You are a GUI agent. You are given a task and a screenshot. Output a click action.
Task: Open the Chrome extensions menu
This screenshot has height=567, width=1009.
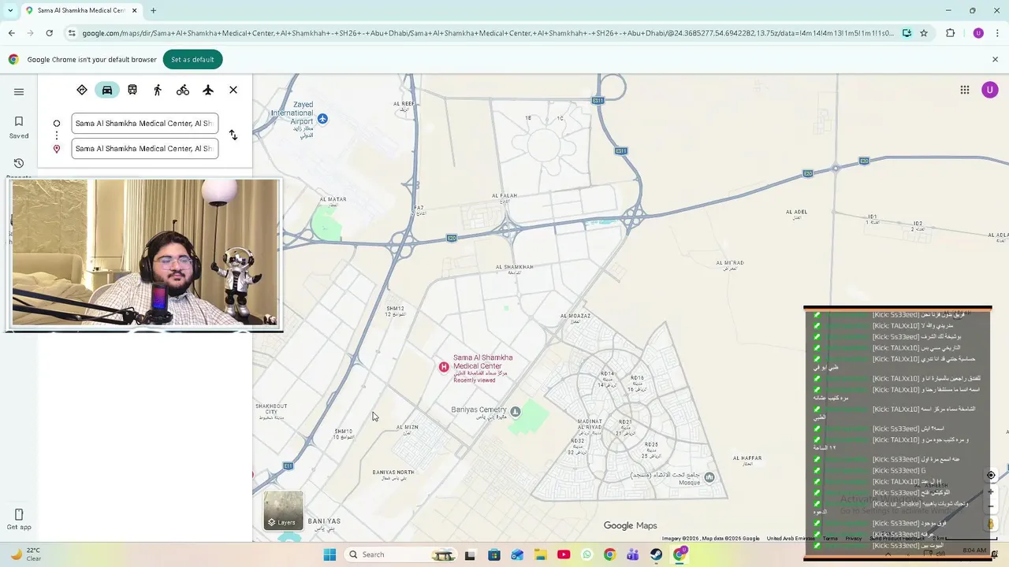tap(950, 33)
